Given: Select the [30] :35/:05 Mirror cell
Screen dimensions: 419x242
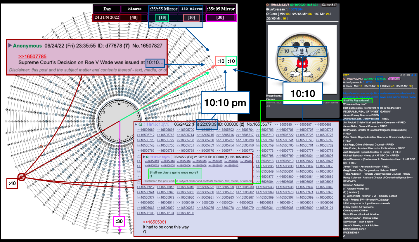Looking at the screenshot, I should click(221, 17).
